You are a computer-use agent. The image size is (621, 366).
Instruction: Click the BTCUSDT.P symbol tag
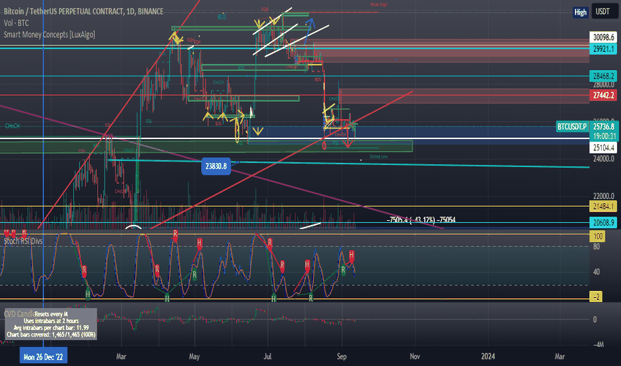pyautogui.click(x=572, y=126)
